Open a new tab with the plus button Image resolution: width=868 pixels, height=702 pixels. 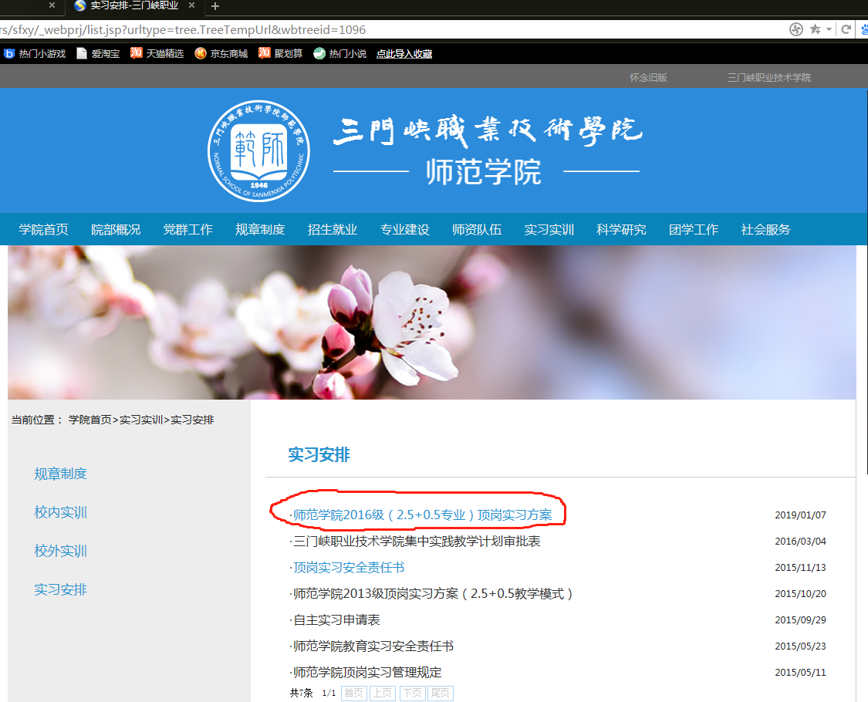click(215, 6)
